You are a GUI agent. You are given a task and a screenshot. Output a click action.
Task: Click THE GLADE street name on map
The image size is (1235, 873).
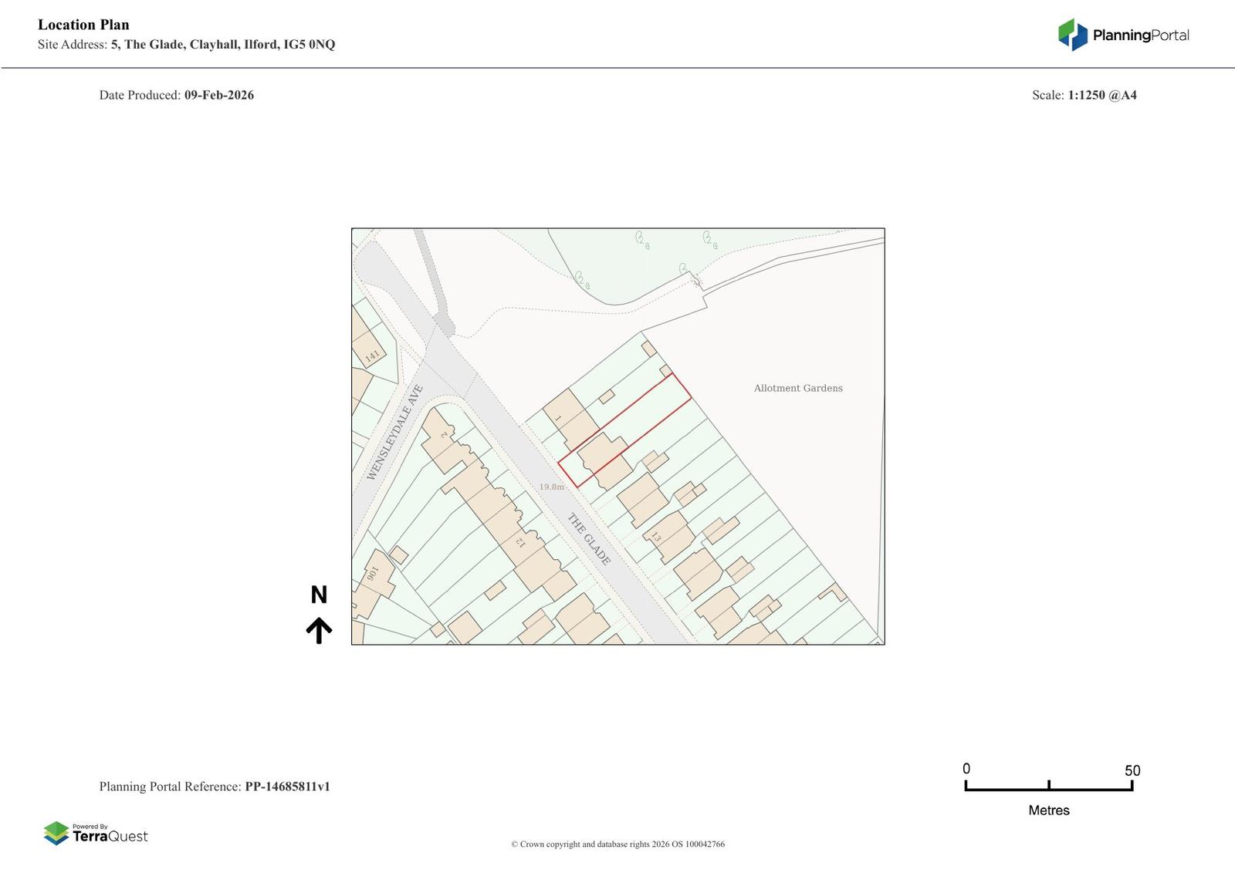(x=589, y=539)
